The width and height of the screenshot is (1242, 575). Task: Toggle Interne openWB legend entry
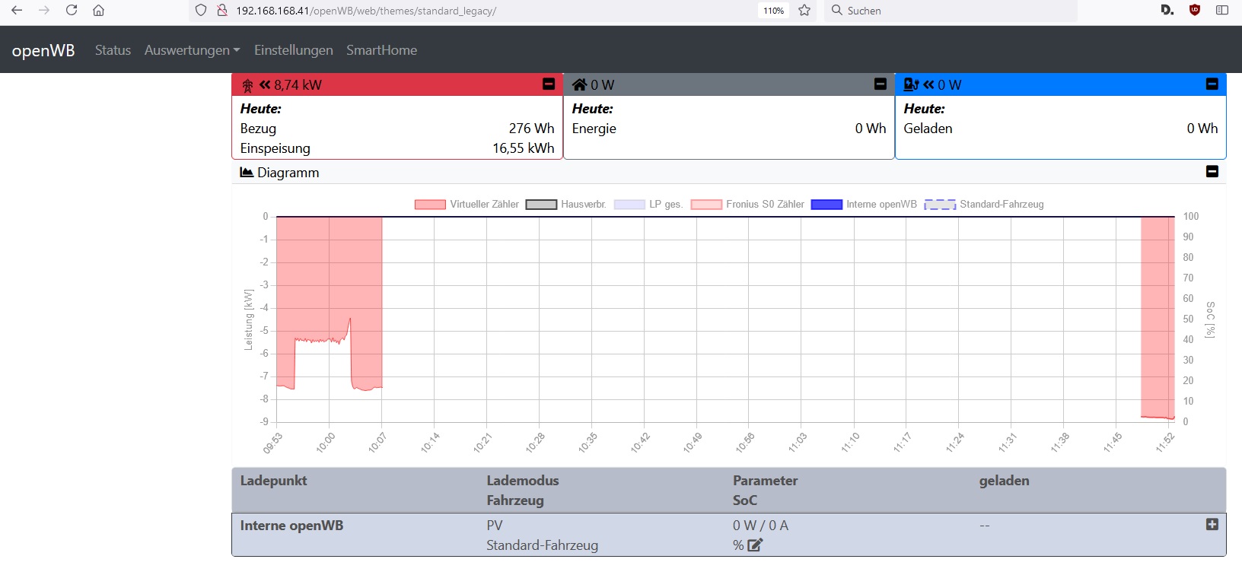(864, 205)
